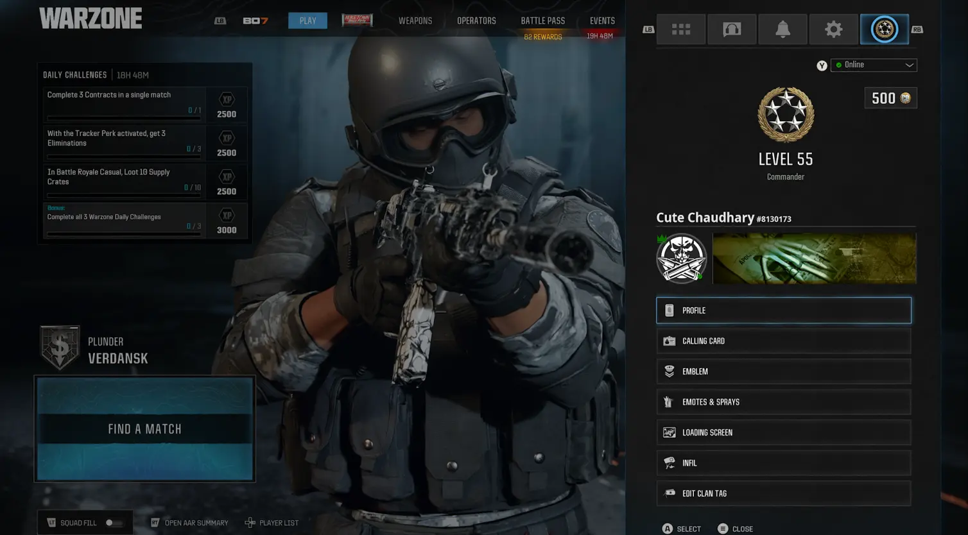Click the Daily Challenges '18H 48M' timer

click(x=133, y=75)
